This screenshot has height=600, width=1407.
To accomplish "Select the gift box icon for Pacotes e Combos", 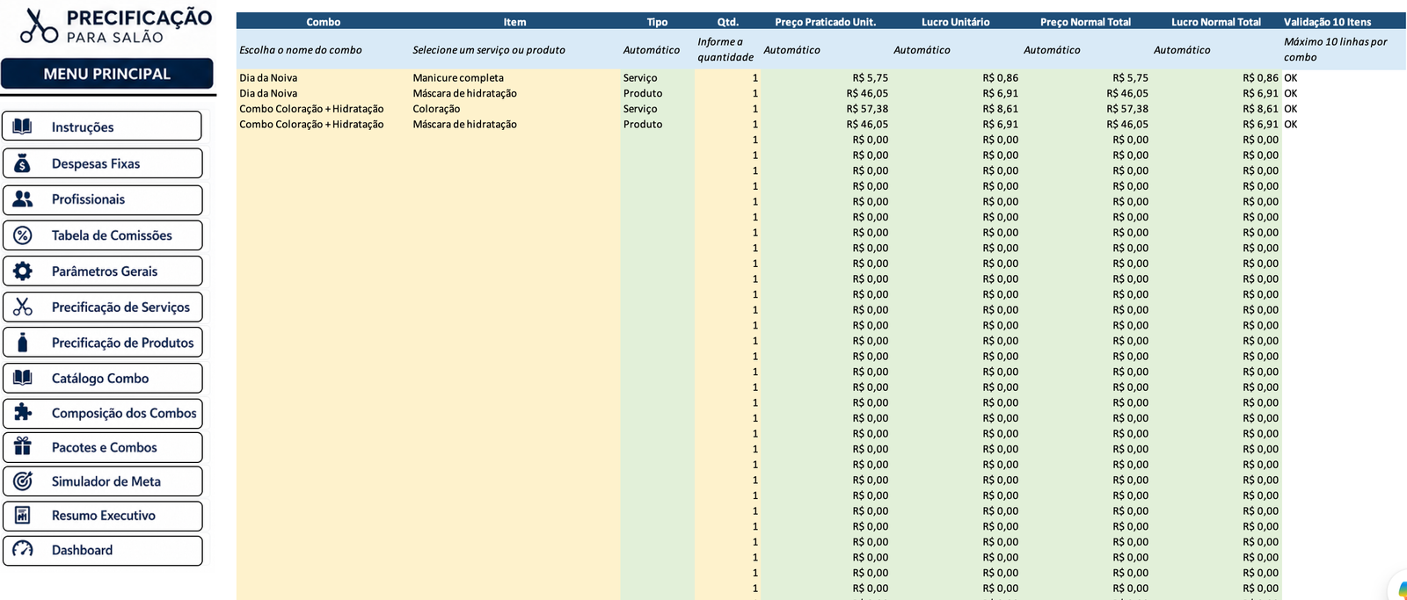I will tap(23, 447).
